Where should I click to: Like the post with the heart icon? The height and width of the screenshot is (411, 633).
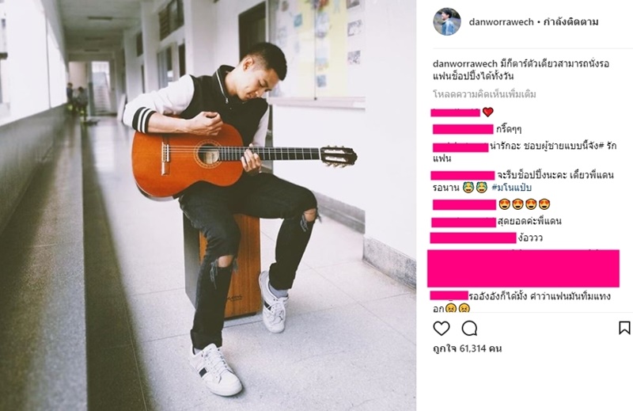[442, 328]
